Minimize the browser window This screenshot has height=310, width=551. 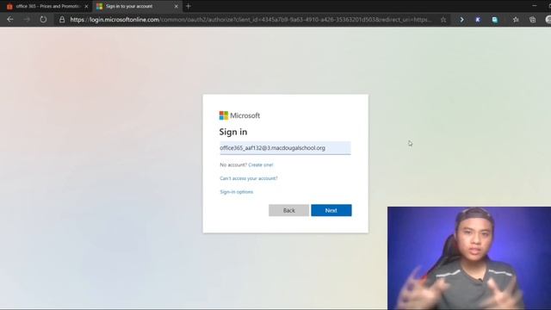pyautogui.click(x=535, y=6)
